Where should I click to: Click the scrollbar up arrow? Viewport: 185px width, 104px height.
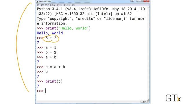pos(148,7)
